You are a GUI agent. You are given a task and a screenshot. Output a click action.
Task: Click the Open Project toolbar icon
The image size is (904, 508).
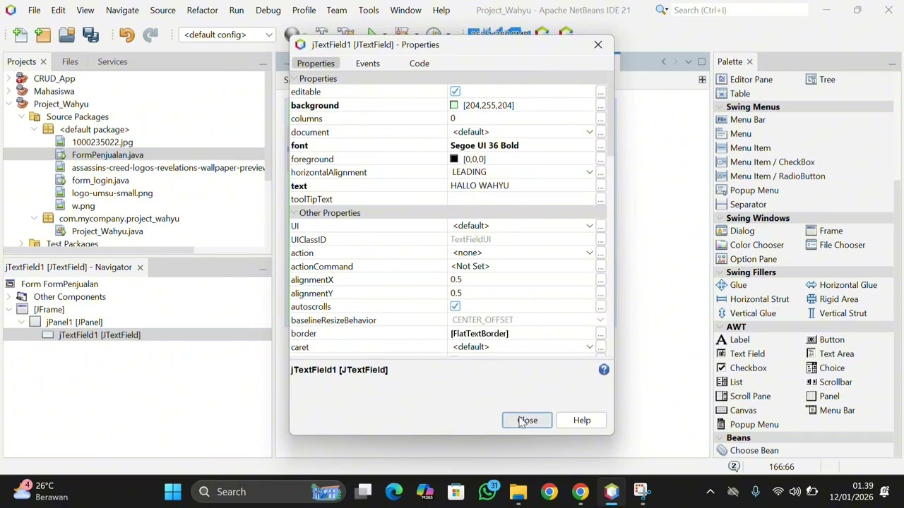pyautogui.click(x=66, y=35)
